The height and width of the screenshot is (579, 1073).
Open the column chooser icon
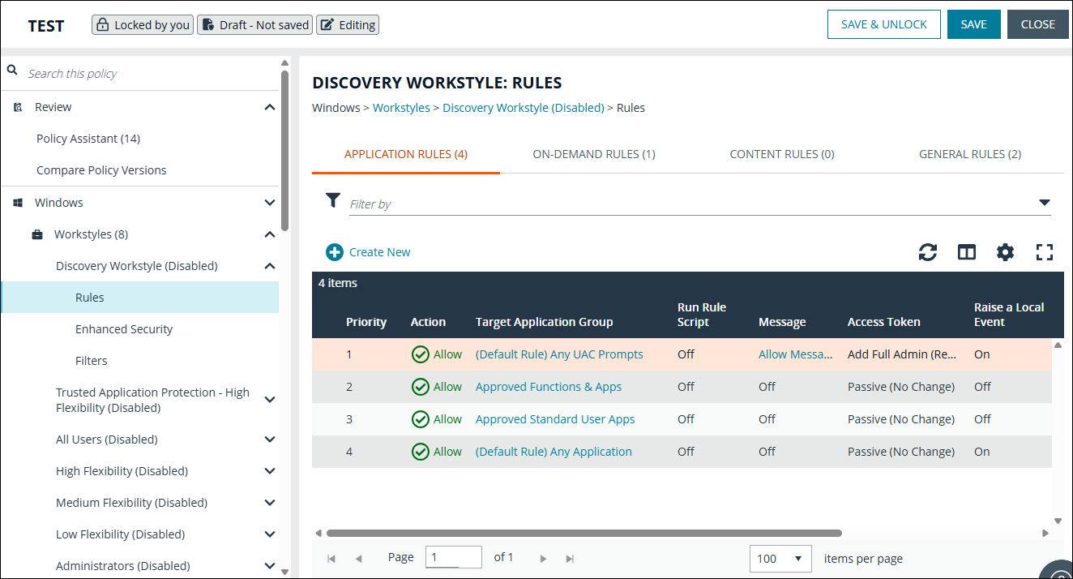[966, 252]
